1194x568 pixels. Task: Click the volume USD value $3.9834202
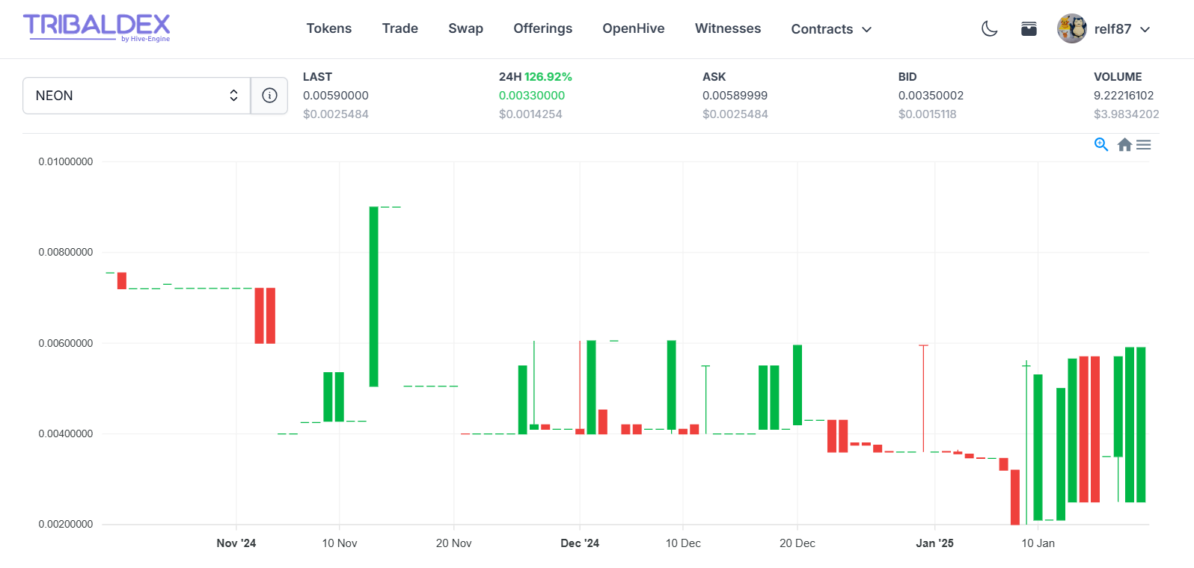[x=1126, y=114]
